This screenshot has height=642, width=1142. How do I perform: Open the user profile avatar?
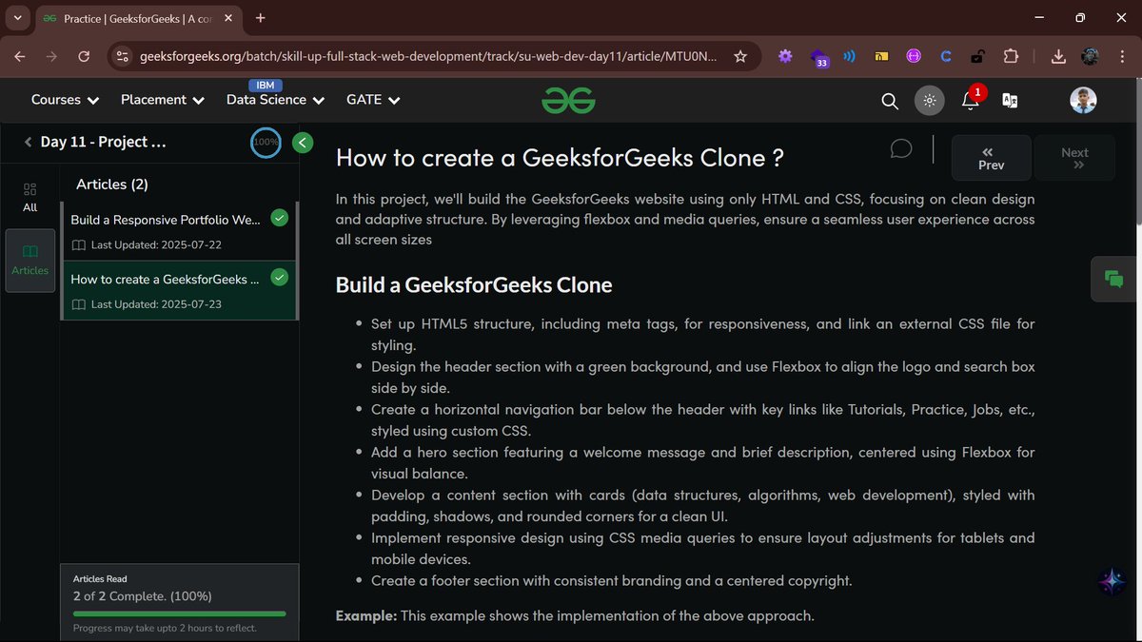point(1083,100)
